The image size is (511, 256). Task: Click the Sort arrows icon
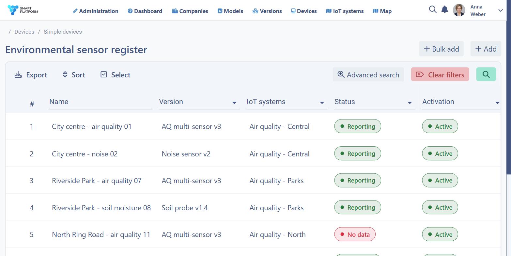click(x=65, y=75)
